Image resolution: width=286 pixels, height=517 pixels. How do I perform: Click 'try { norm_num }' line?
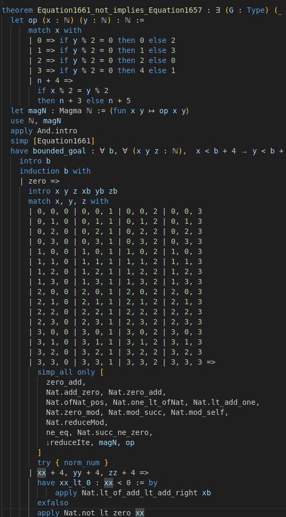tap(73, 462)
